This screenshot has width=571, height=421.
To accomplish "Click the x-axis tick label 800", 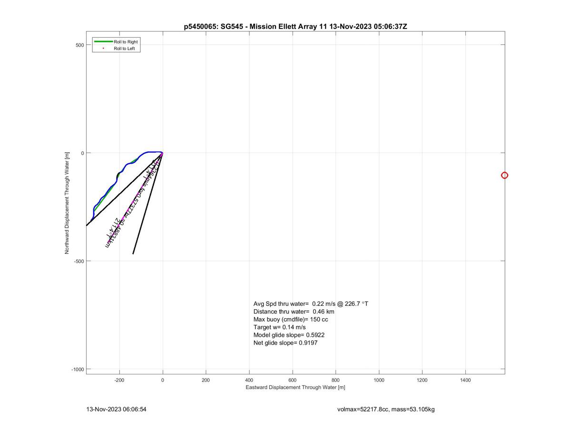I will coord(336,380).
